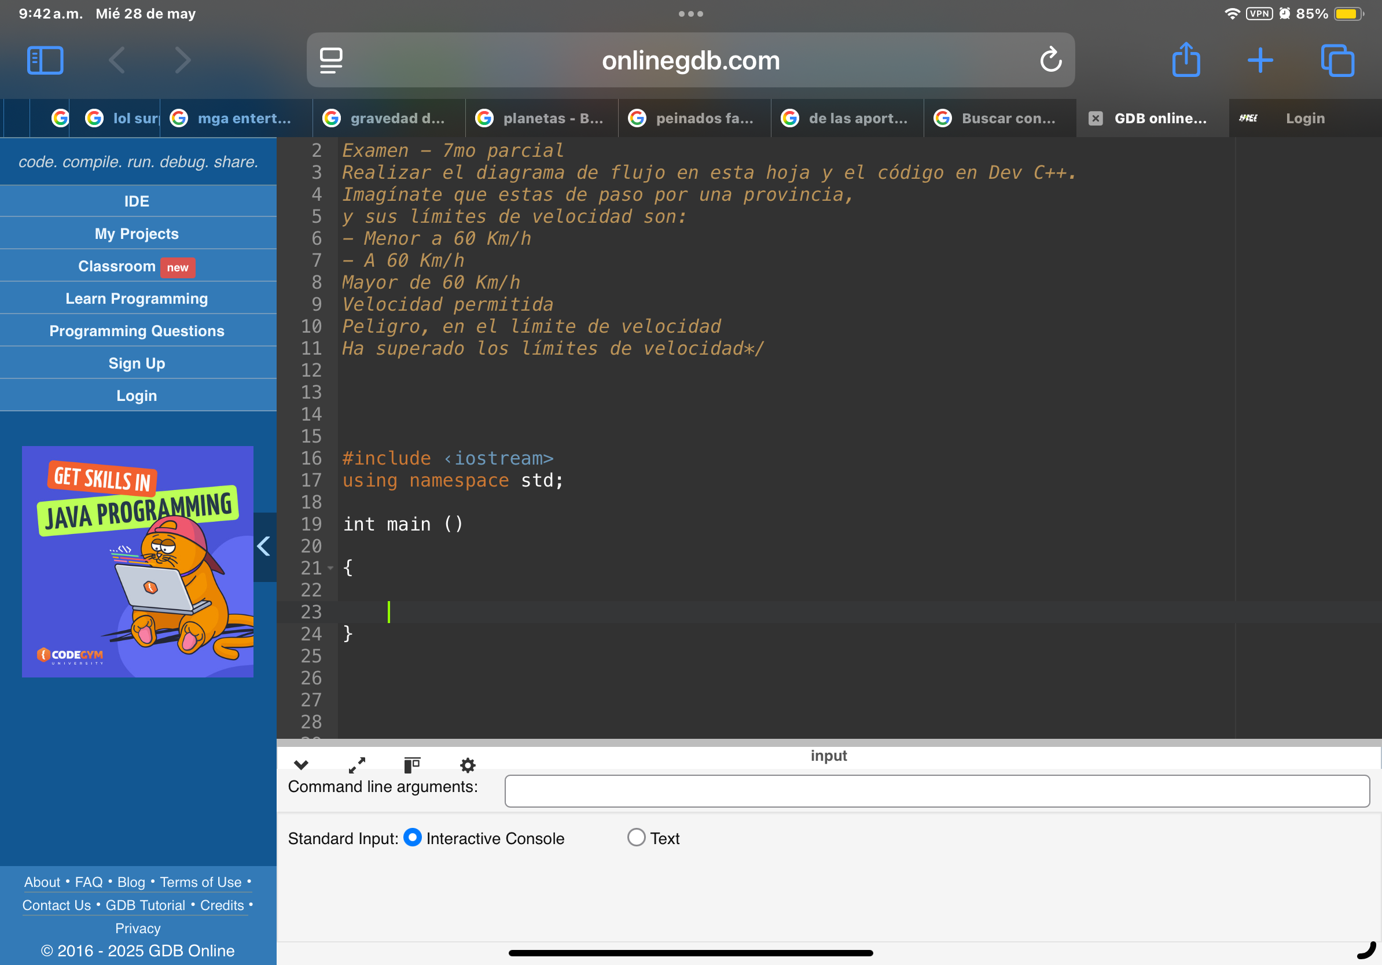Show tab overview icon

(x=1337, y=60)
